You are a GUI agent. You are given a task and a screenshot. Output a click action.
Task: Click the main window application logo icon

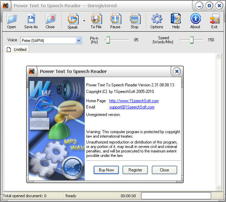[x=6, y=6]
